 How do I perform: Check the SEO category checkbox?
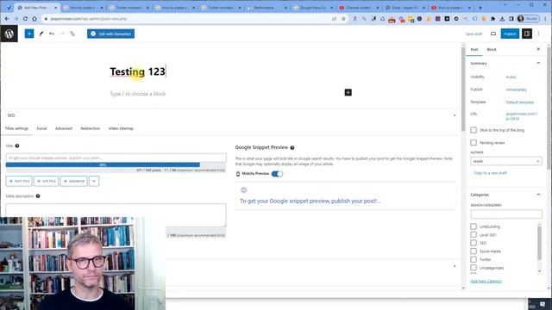pos(474,243)
